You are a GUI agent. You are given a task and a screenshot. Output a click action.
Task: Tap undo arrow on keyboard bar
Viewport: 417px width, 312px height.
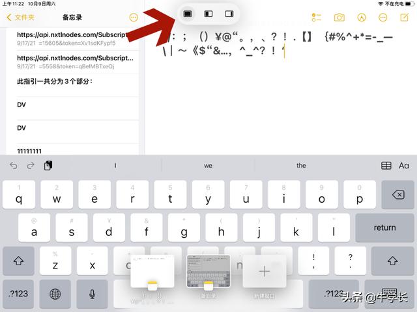point(13,166)
